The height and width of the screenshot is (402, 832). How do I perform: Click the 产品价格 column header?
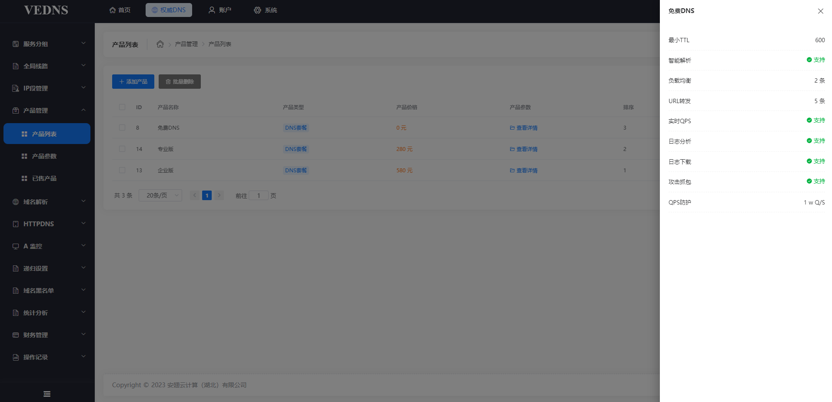(x=406, y=107)
